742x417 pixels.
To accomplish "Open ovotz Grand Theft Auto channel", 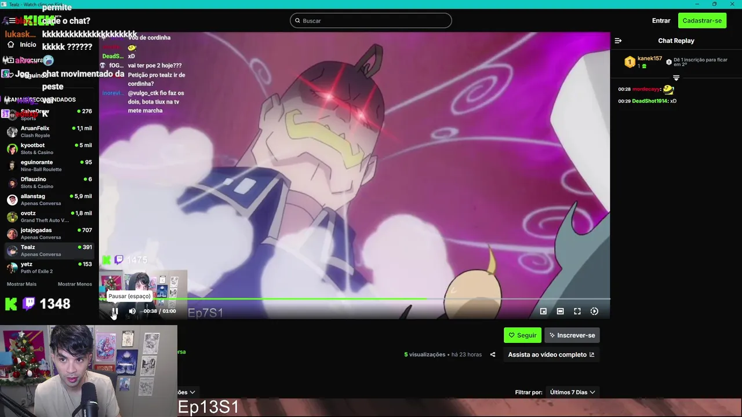I will [49, 217].
